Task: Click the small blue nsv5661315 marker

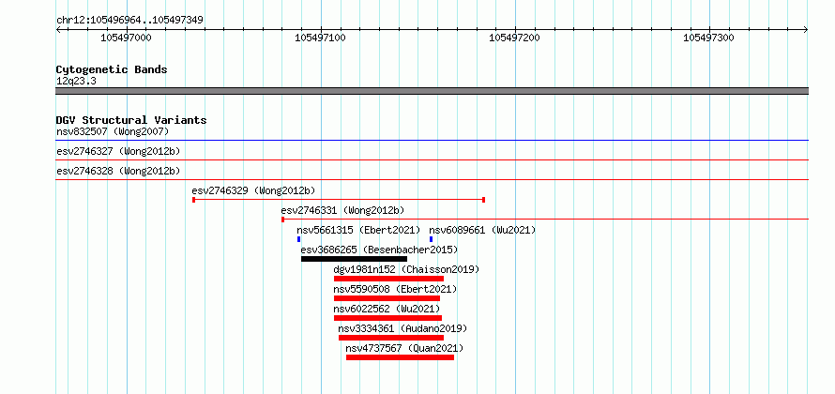Action: pos(298,239)
